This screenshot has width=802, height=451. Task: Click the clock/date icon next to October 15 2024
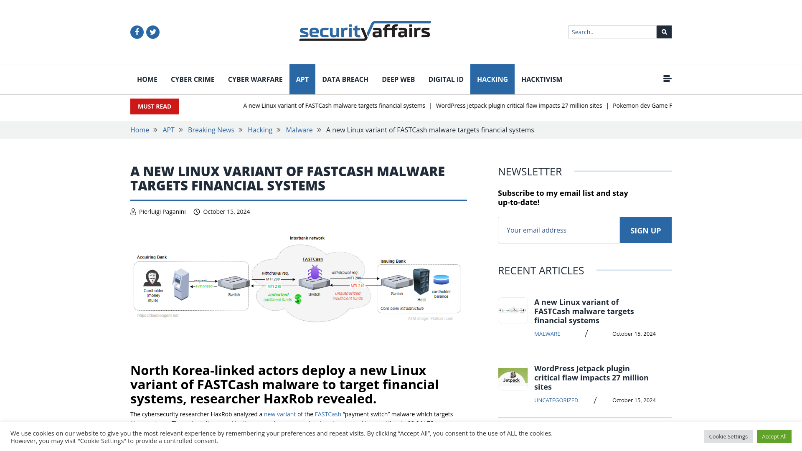[197, 211]
